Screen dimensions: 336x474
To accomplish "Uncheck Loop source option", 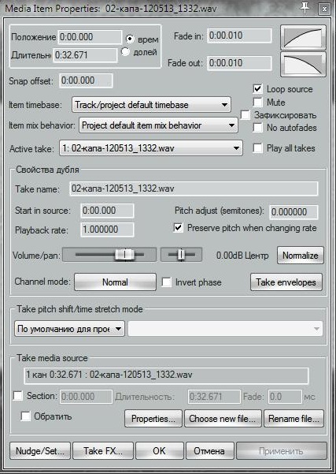I will (x=258, y=89).
